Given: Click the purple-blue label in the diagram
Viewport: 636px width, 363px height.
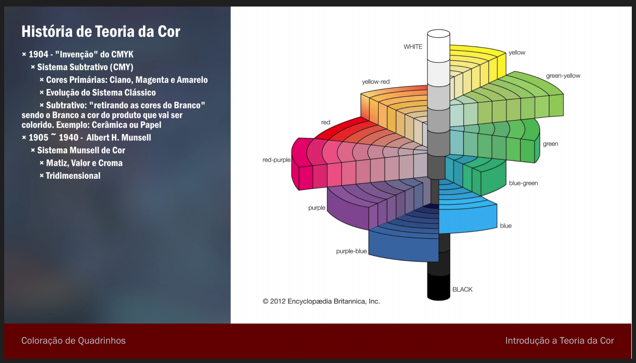Looking at the screenshot, I should pos(351,251).
